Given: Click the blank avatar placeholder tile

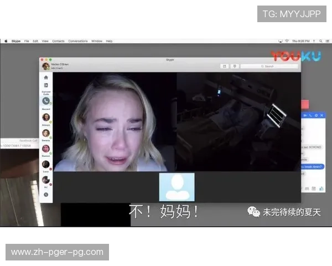Looking at the screenshot, I should pos(177,187).
